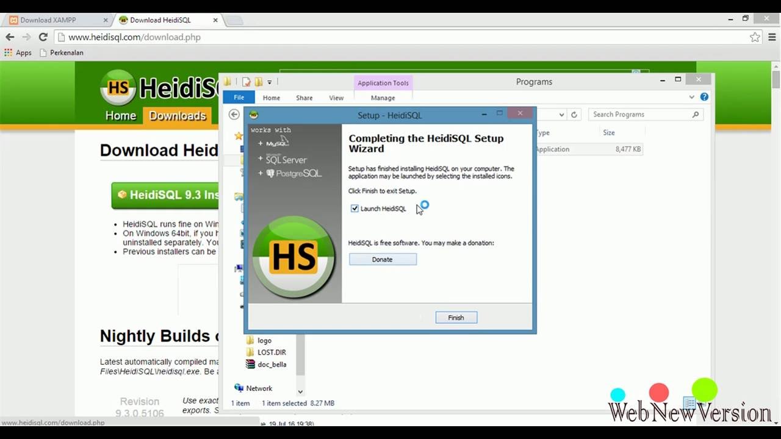Reload the page in Chrome
Viewport: 781px width, 439px height.
pos(43,37)
